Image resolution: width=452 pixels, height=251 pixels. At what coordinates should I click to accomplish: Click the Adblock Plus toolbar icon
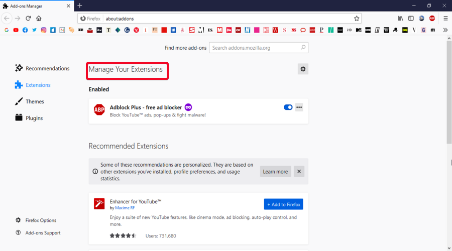tap(431, 19)
